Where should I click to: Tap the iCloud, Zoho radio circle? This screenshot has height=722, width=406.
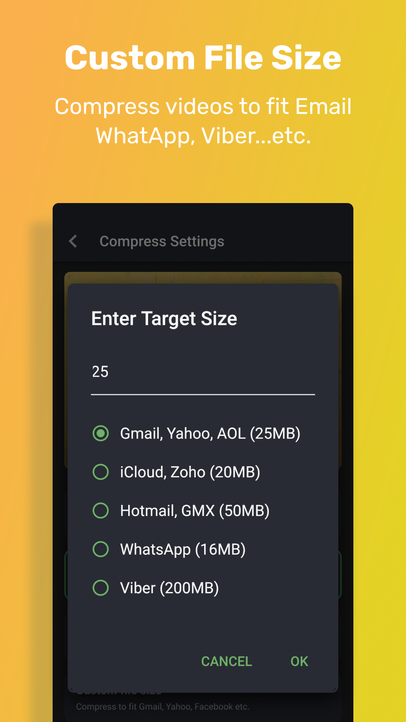100,472
